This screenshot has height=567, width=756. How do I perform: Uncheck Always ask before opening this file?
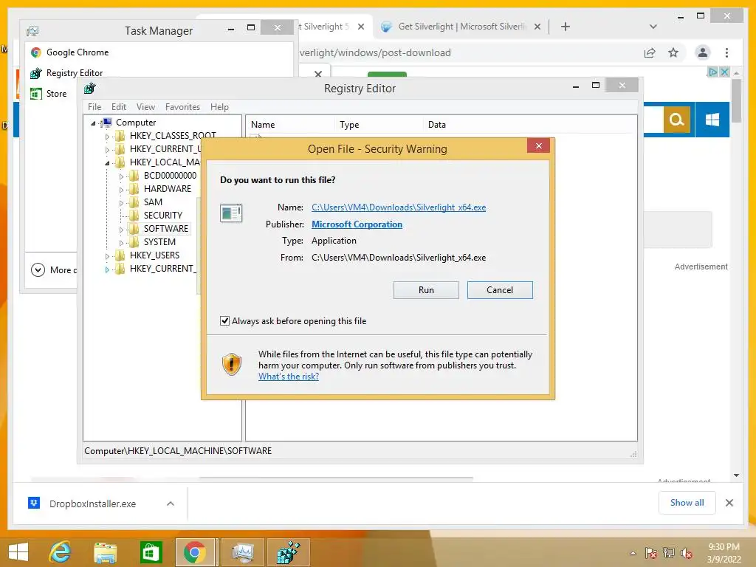(224, 320)
